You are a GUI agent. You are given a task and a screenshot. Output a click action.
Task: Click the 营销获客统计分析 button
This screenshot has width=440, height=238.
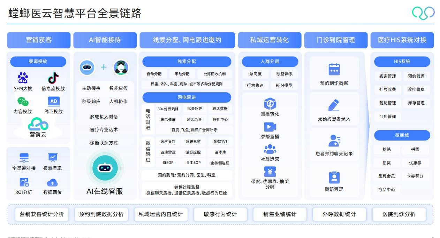point(41,214)
